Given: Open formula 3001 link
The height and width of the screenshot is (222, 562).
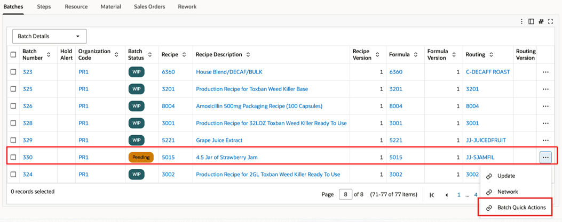Looking at the screenshot, I should 396,124.
